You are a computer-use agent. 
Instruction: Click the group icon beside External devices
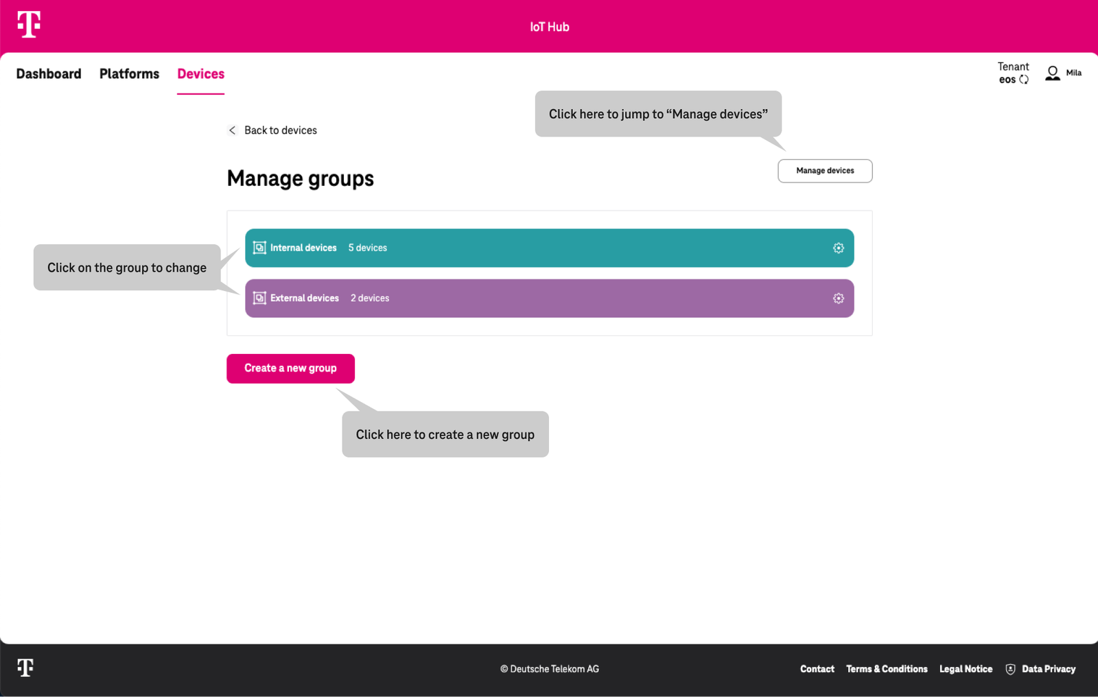tap(259, 298)
